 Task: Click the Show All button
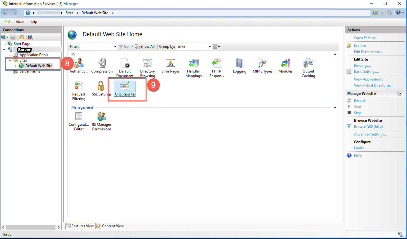coord(145,47)
